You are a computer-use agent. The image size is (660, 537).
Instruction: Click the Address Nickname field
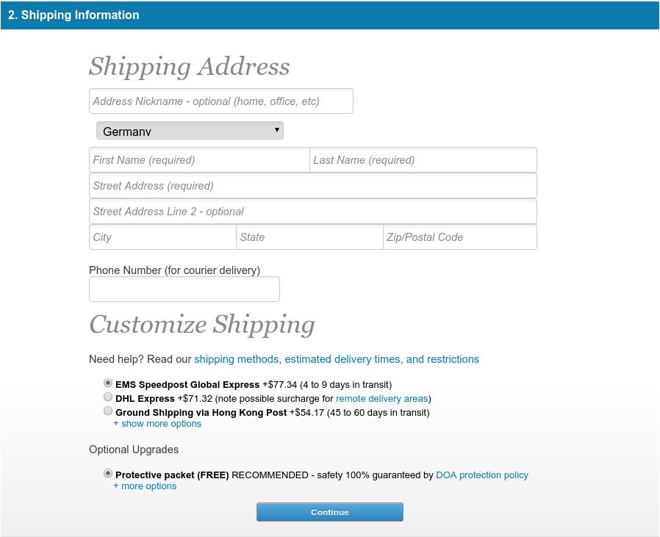[221, 101]
